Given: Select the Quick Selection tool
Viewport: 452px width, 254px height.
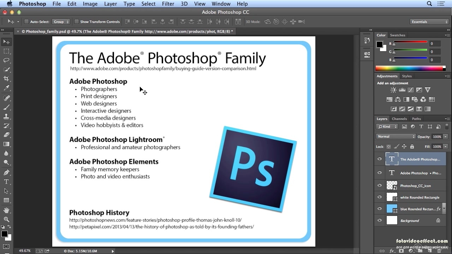Looking at the screenshot, I should click(6, 69).
